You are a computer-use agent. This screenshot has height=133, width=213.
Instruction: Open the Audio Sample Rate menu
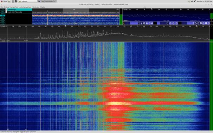pos(25,7)
